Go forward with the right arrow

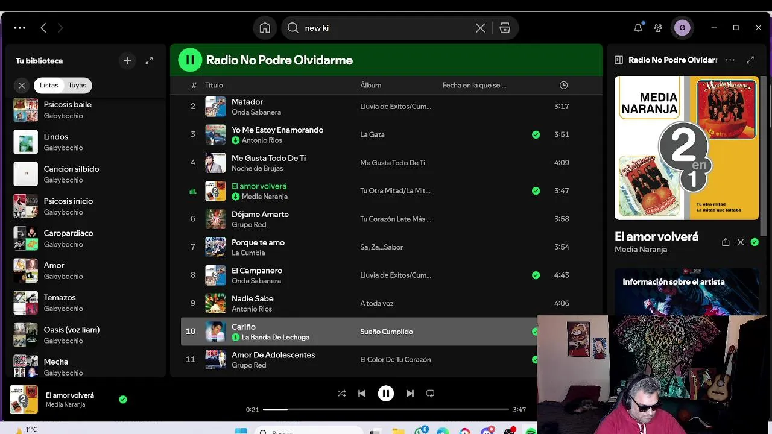60,28
